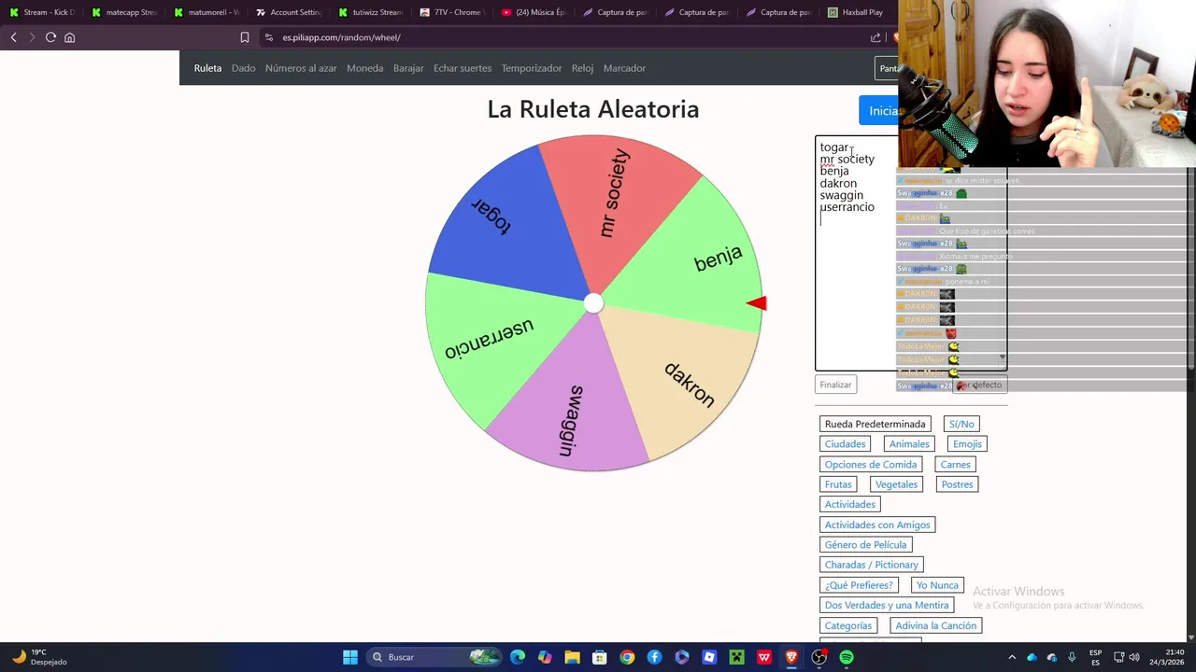Image resolution: width=1196 pixels, height=672 pixels.
Task: Open Barajar in the site navbar
Action: (x=408, y=68)
